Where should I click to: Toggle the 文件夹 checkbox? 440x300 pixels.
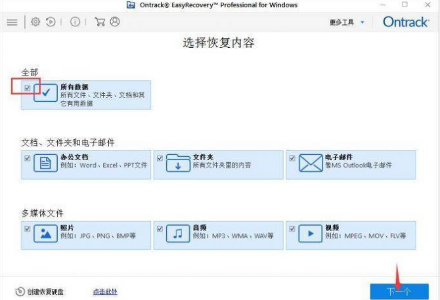pos(160,158)
